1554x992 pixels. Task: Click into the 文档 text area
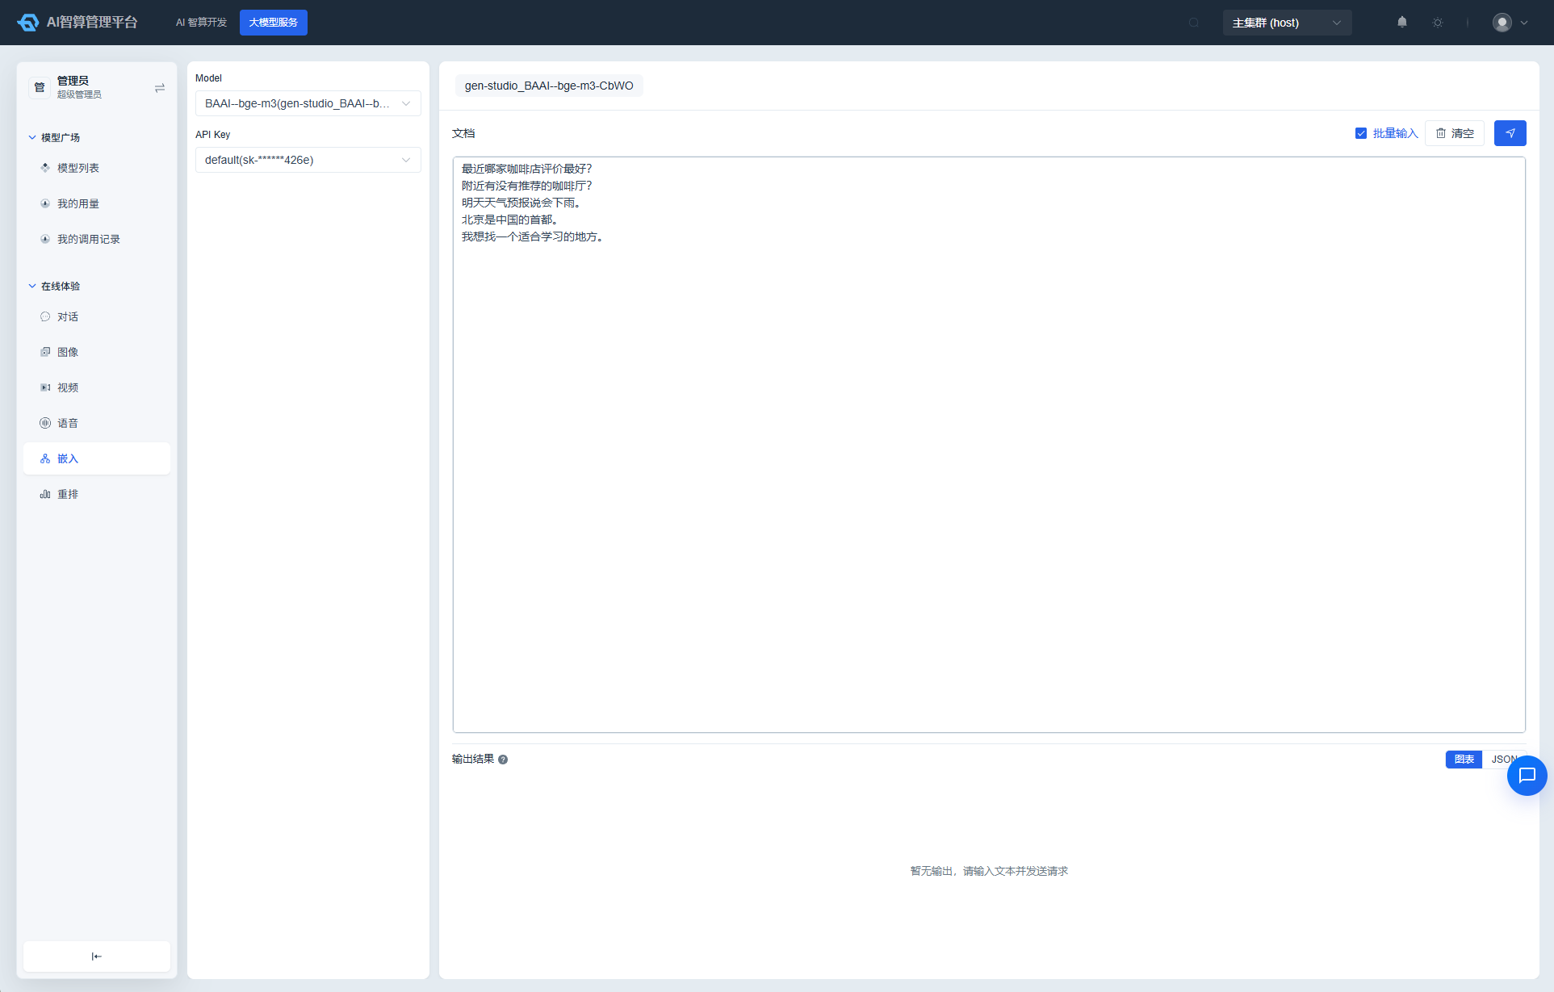(x=989, y=445)
